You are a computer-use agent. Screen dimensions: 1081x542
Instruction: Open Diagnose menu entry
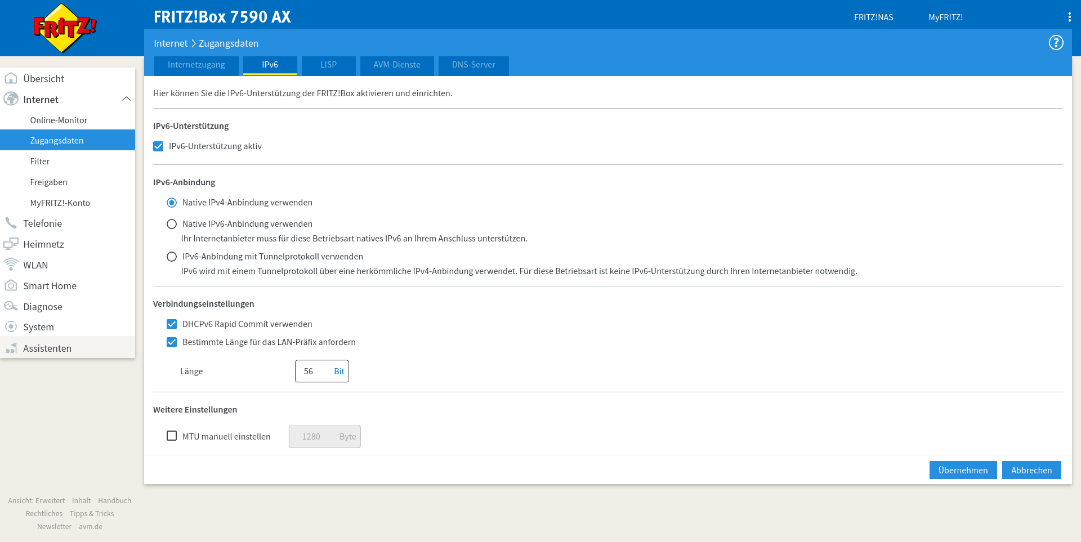[68, 306]
